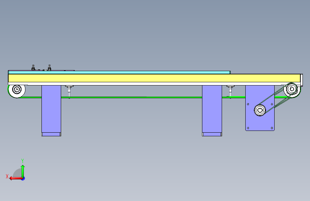Click the gray XY plane quadrant of triad
This screenshot has width=310, height=201.
18,173
